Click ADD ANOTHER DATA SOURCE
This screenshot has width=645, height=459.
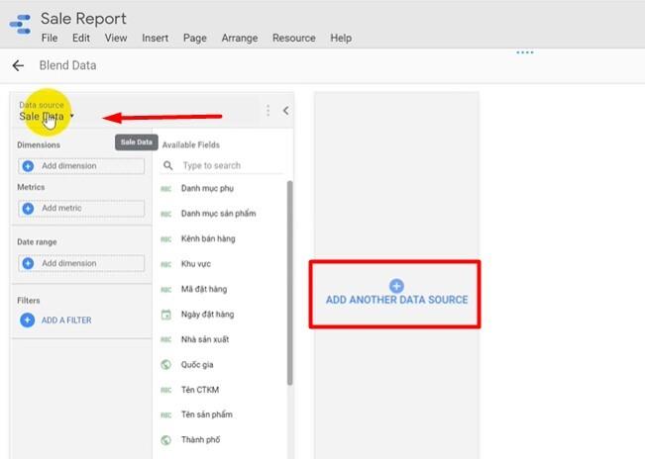point(396,300)
